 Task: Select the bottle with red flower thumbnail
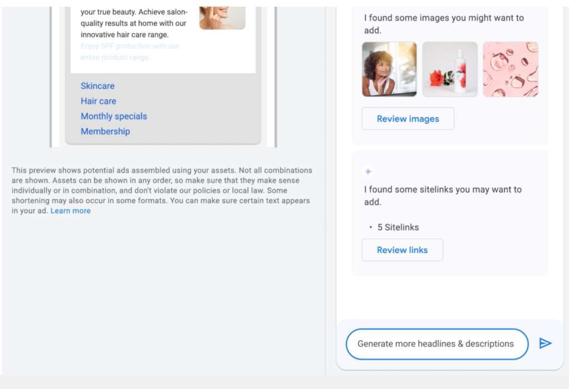point(450,69)
